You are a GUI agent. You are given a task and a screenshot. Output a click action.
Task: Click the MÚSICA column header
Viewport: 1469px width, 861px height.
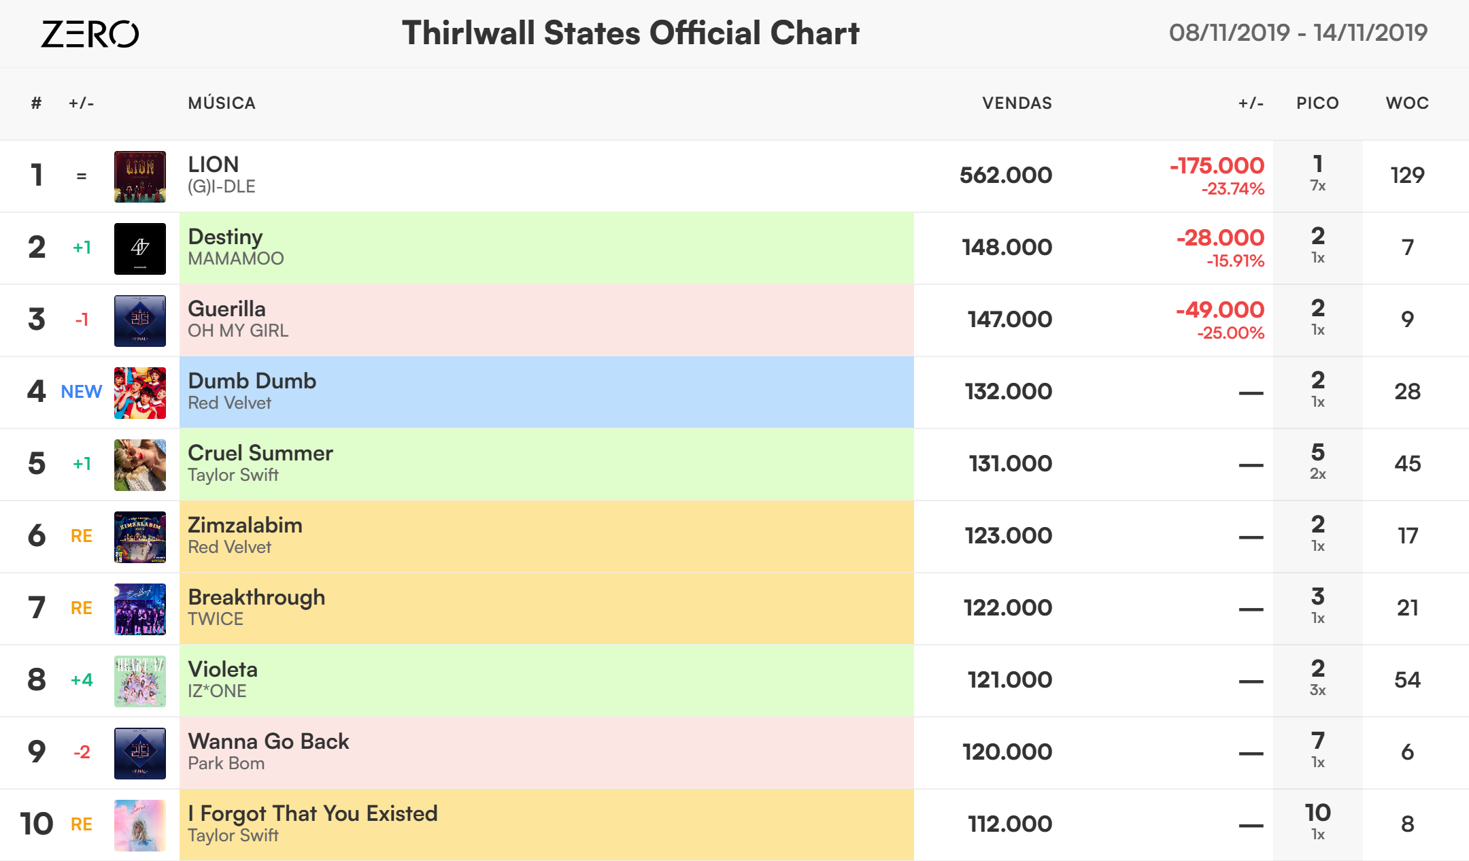point(222,103)
